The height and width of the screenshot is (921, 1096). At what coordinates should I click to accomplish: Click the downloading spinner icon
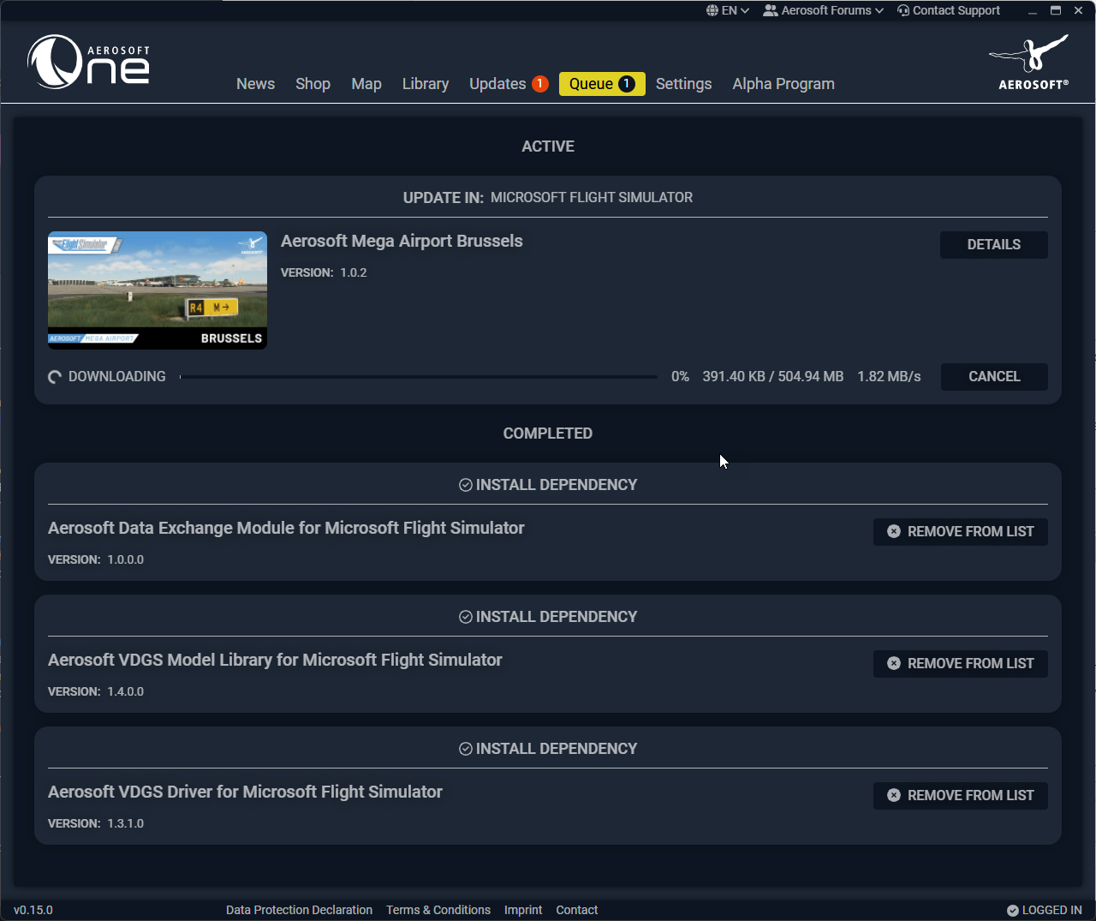55,377
